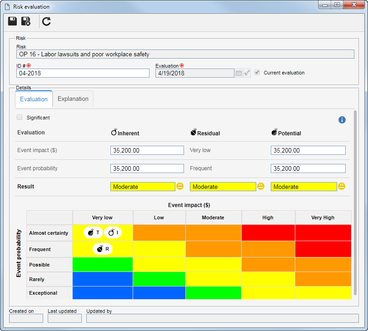Click the document icon in title bar

(7, 6)
